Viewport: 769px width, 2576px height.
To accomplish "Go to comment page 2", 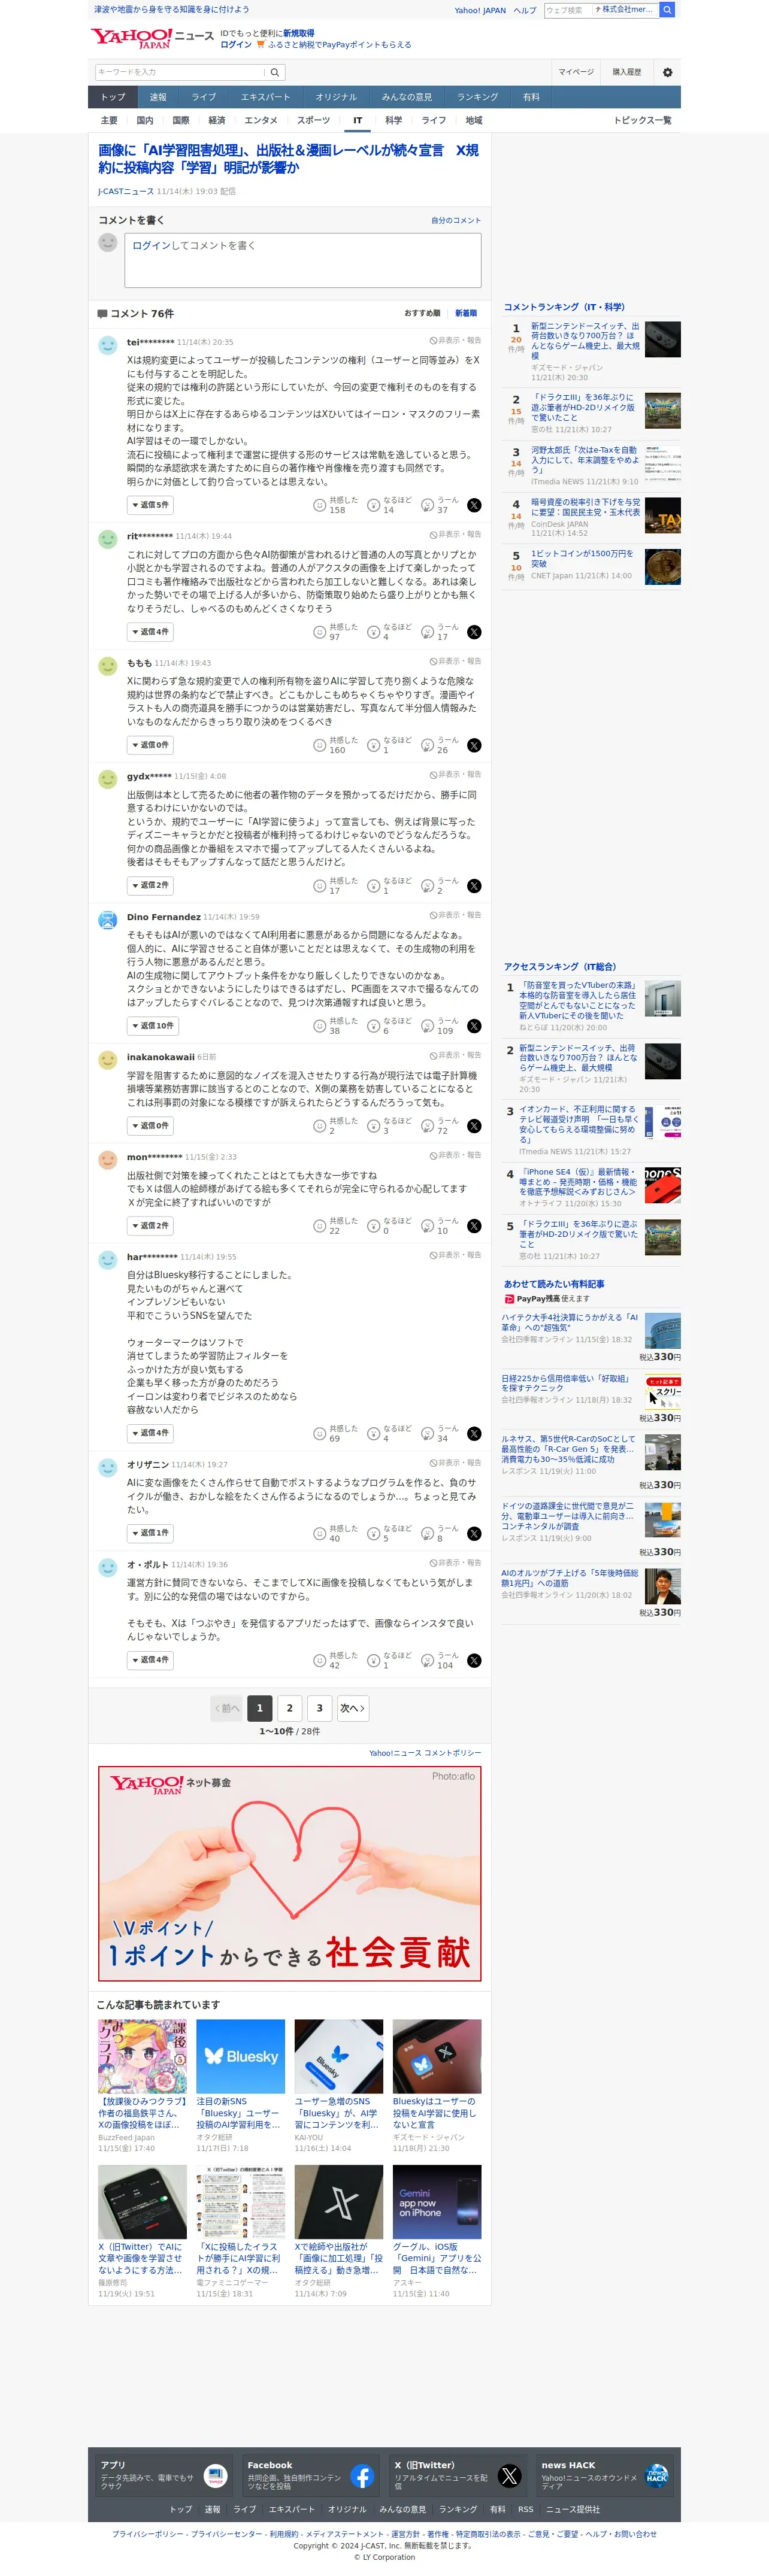I will [290, 1708].
